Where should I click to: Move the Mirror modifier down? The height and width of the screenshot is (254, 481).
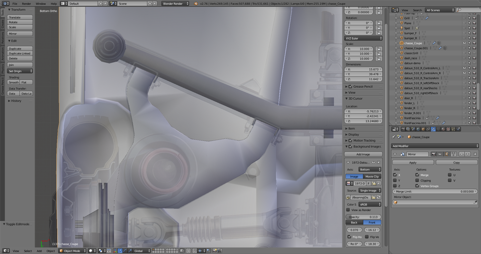467,154
